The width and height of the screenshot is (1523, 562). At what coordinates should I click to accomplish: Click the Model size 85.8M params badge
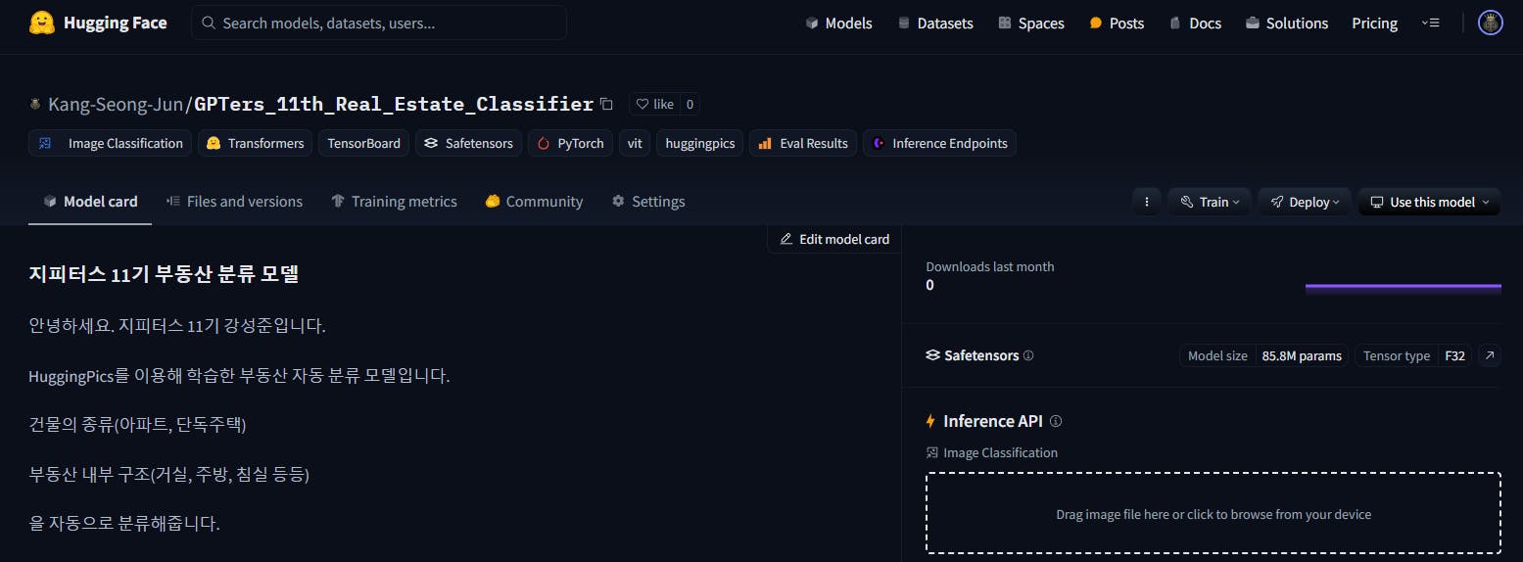tap(1264, 355)
